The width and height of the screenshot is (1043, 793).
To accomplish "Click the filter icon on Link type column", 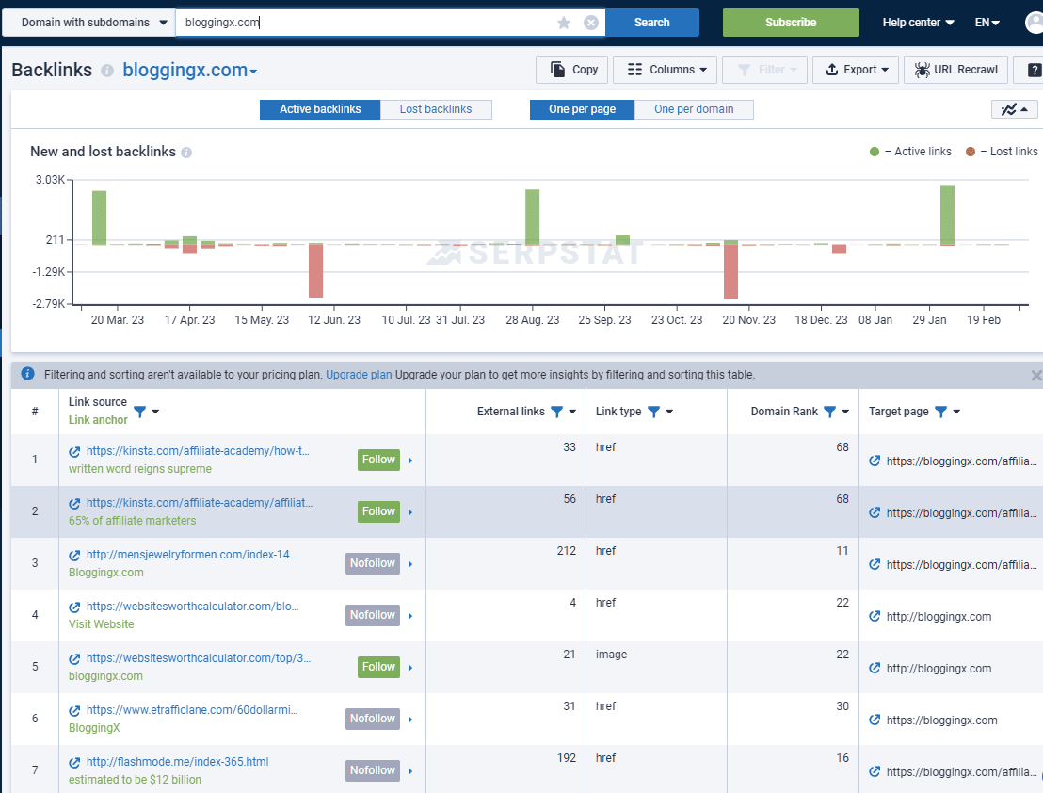I will (653, 412).
